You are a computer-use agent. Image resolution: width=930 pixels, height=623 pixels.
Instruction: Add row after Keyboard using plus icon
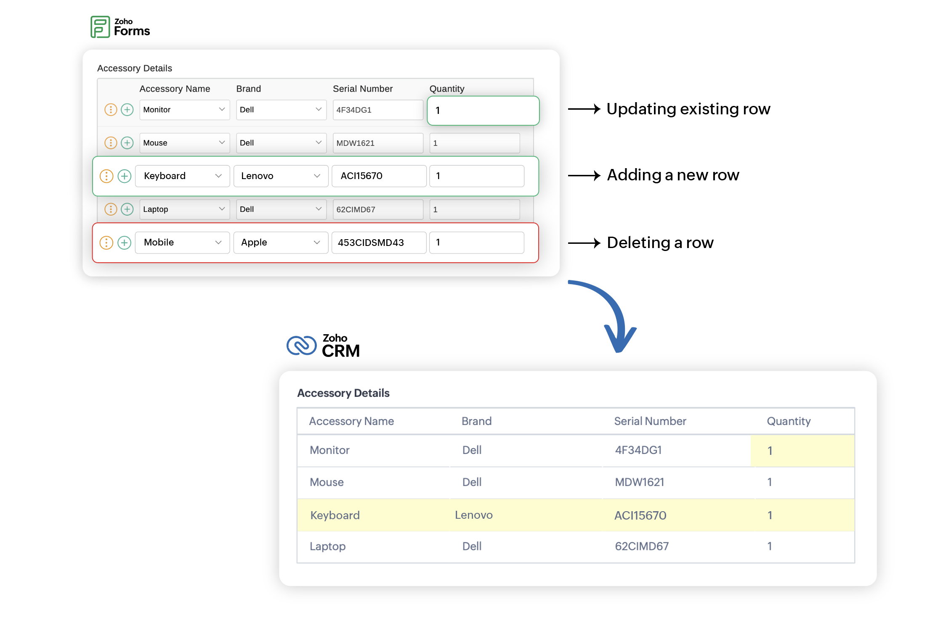[125, 176]
